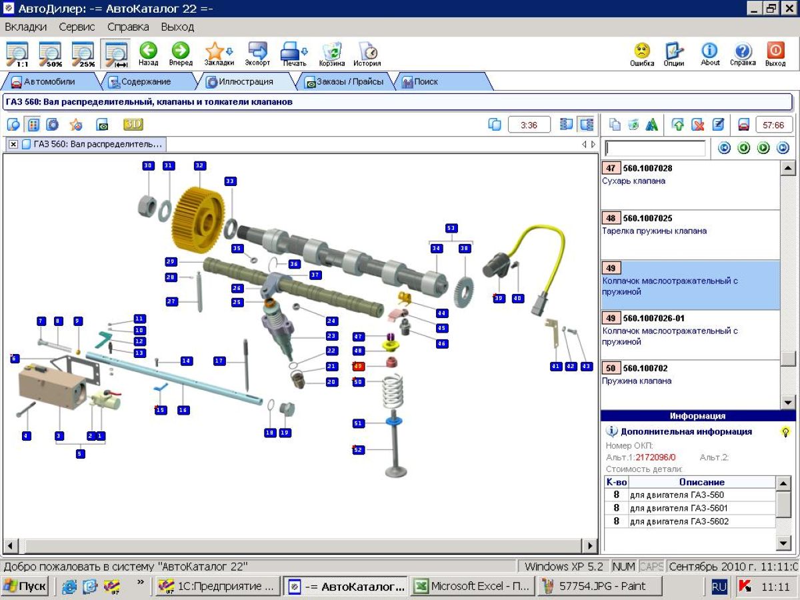800x600 pixels.
Task: Open the Справка menu in menu bar
Action: pos(128,27)
